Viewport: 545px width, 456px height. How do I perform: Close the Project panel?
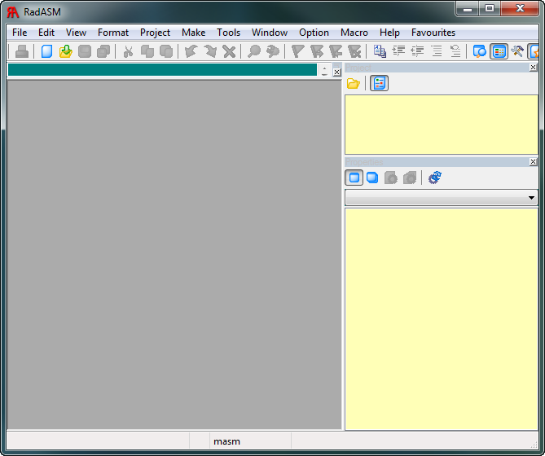533,68
